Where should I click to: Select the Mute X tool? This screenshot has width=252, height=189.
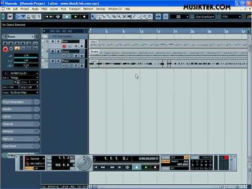point(124,17)
